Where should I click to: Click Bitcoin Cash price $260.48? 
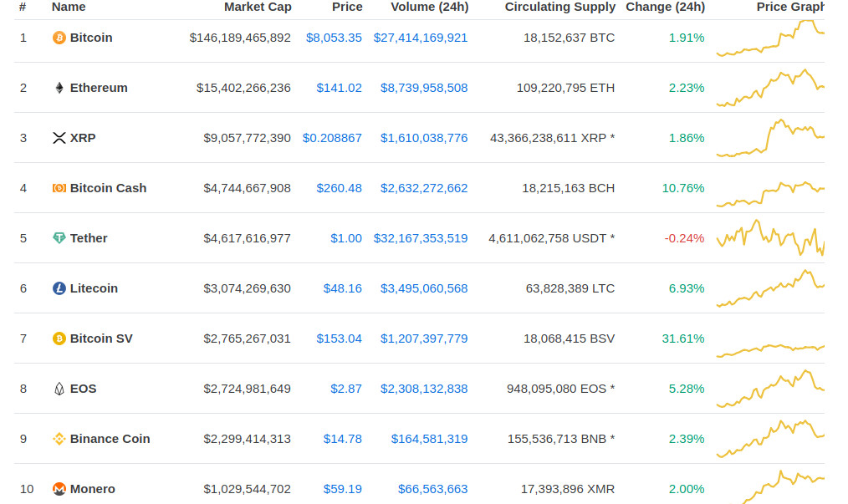pos(339,188)
